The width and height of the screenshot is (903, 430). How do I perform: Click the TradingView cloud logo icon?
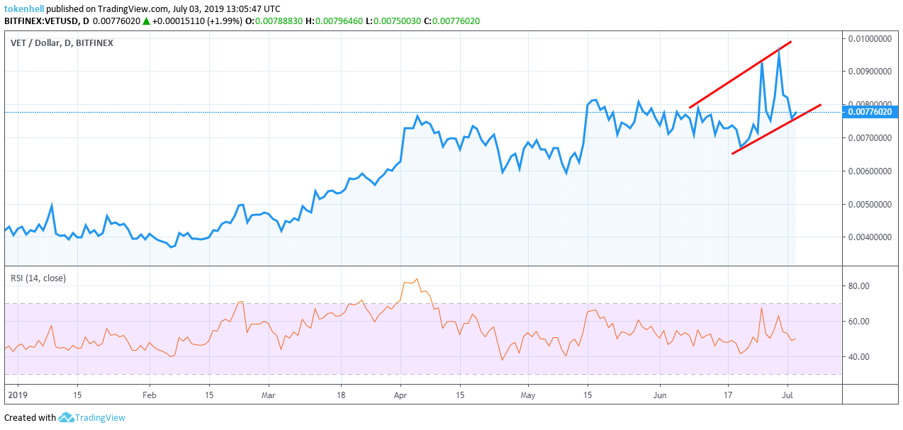pos(66,417)
